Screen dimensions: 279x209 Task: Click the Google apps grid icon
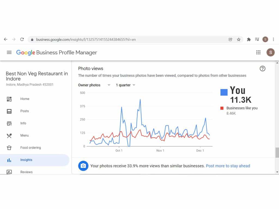click(x=258, y=53)
